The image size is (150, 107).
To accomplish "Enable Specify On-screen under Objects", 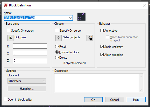I will click(x=58, y=31).
